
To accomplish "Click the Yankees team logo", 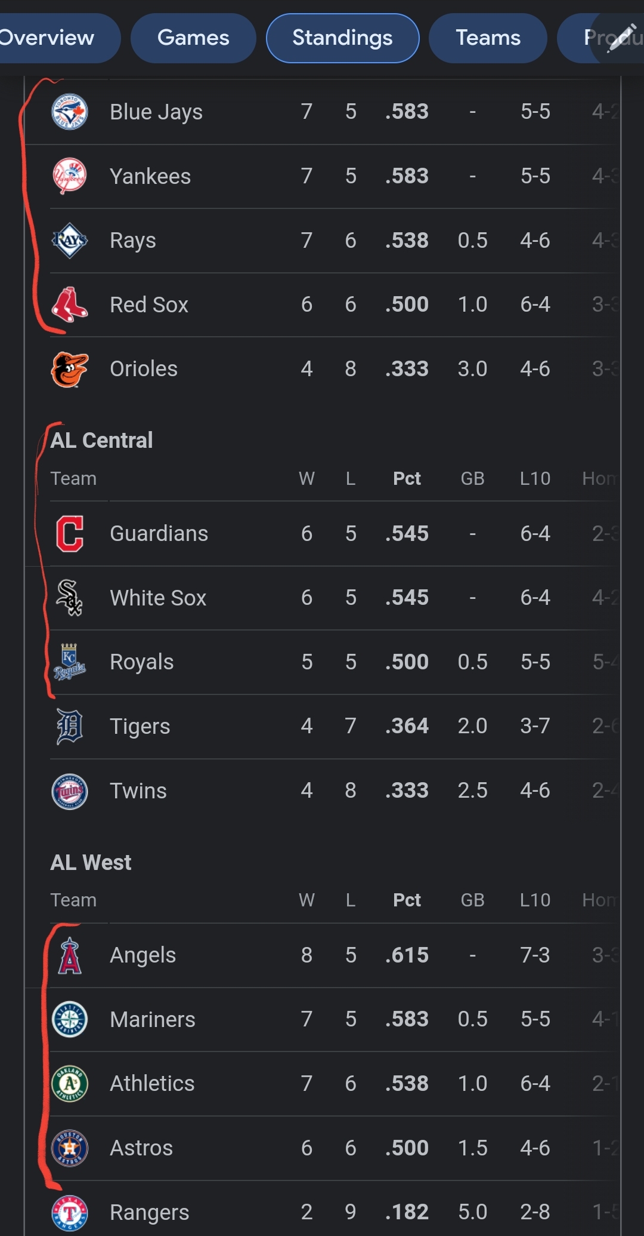I will pyautogui.click(x=70, y=176).
